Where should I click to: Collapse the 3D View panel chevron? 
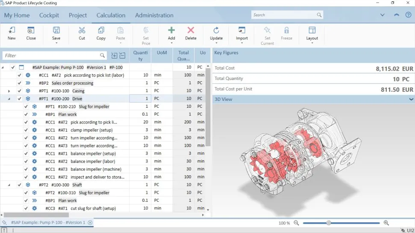tap(411, 99)
